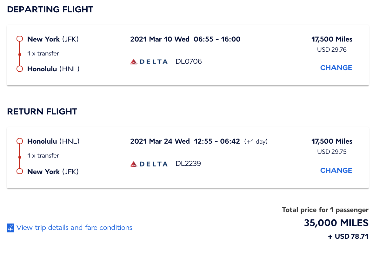Click the Delta logo on the return flight
The height and width of the screenshot is (253, 379).
[149, 164]
